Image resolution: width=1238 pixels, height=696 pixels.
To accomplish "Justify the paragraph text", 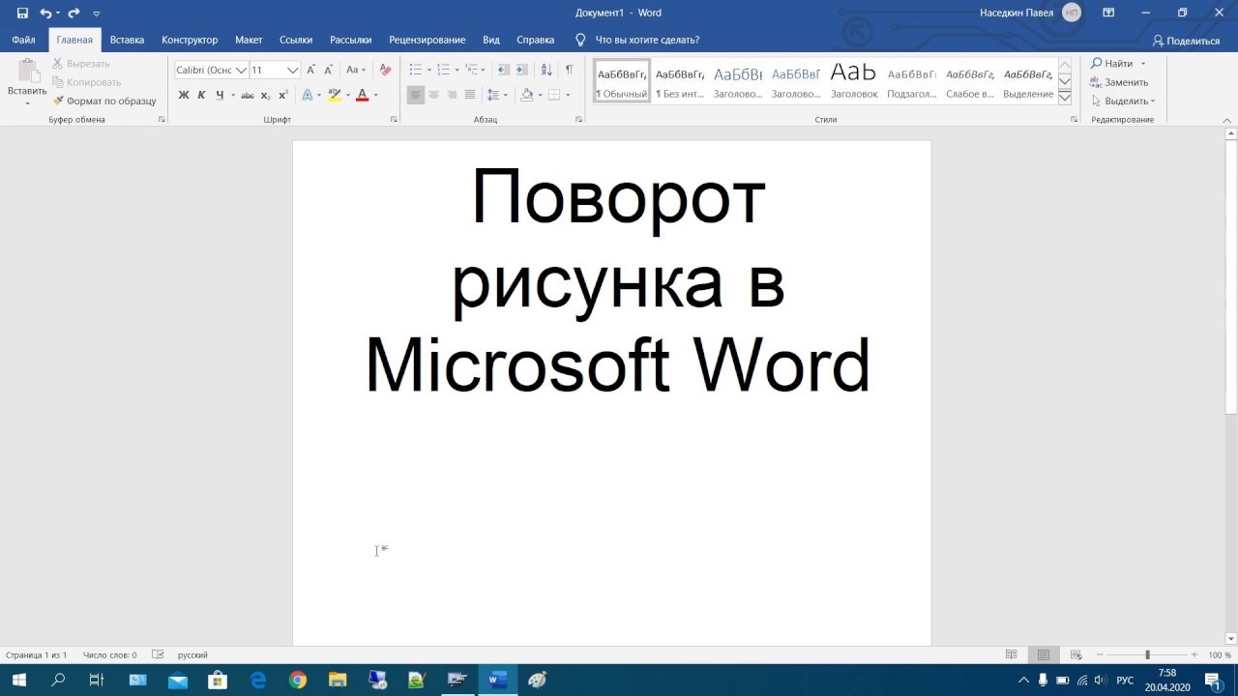I will pos(470,95).
